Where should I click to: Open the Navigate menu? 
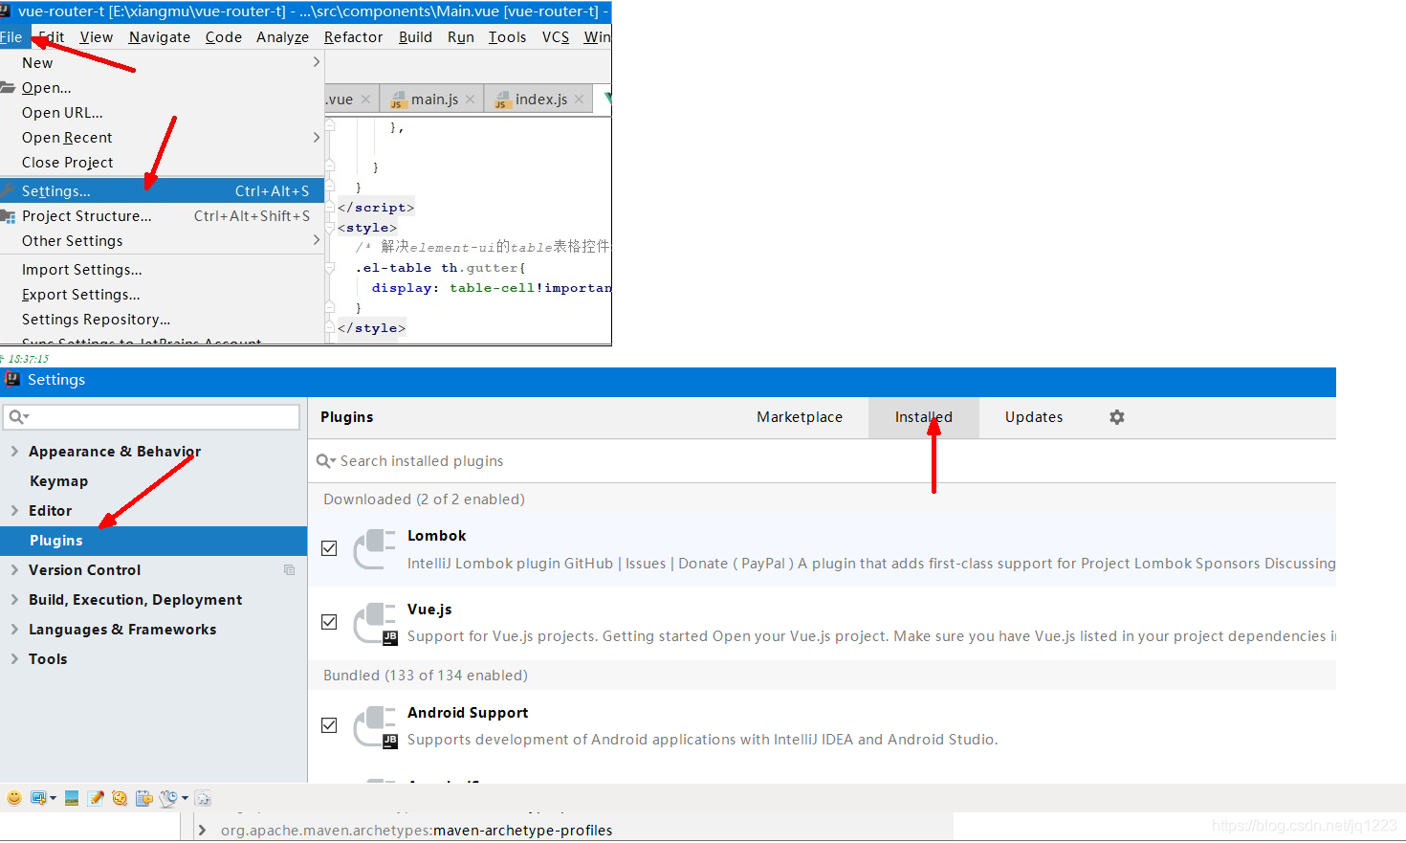tap(160, 37)
